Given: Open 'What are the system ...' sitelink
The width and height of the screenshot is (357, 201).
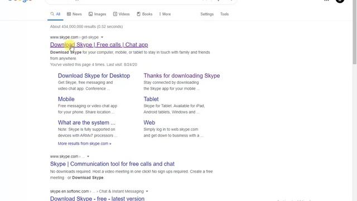Looking at the screenshot, I should pyautogui.click(x=86, y=123).
